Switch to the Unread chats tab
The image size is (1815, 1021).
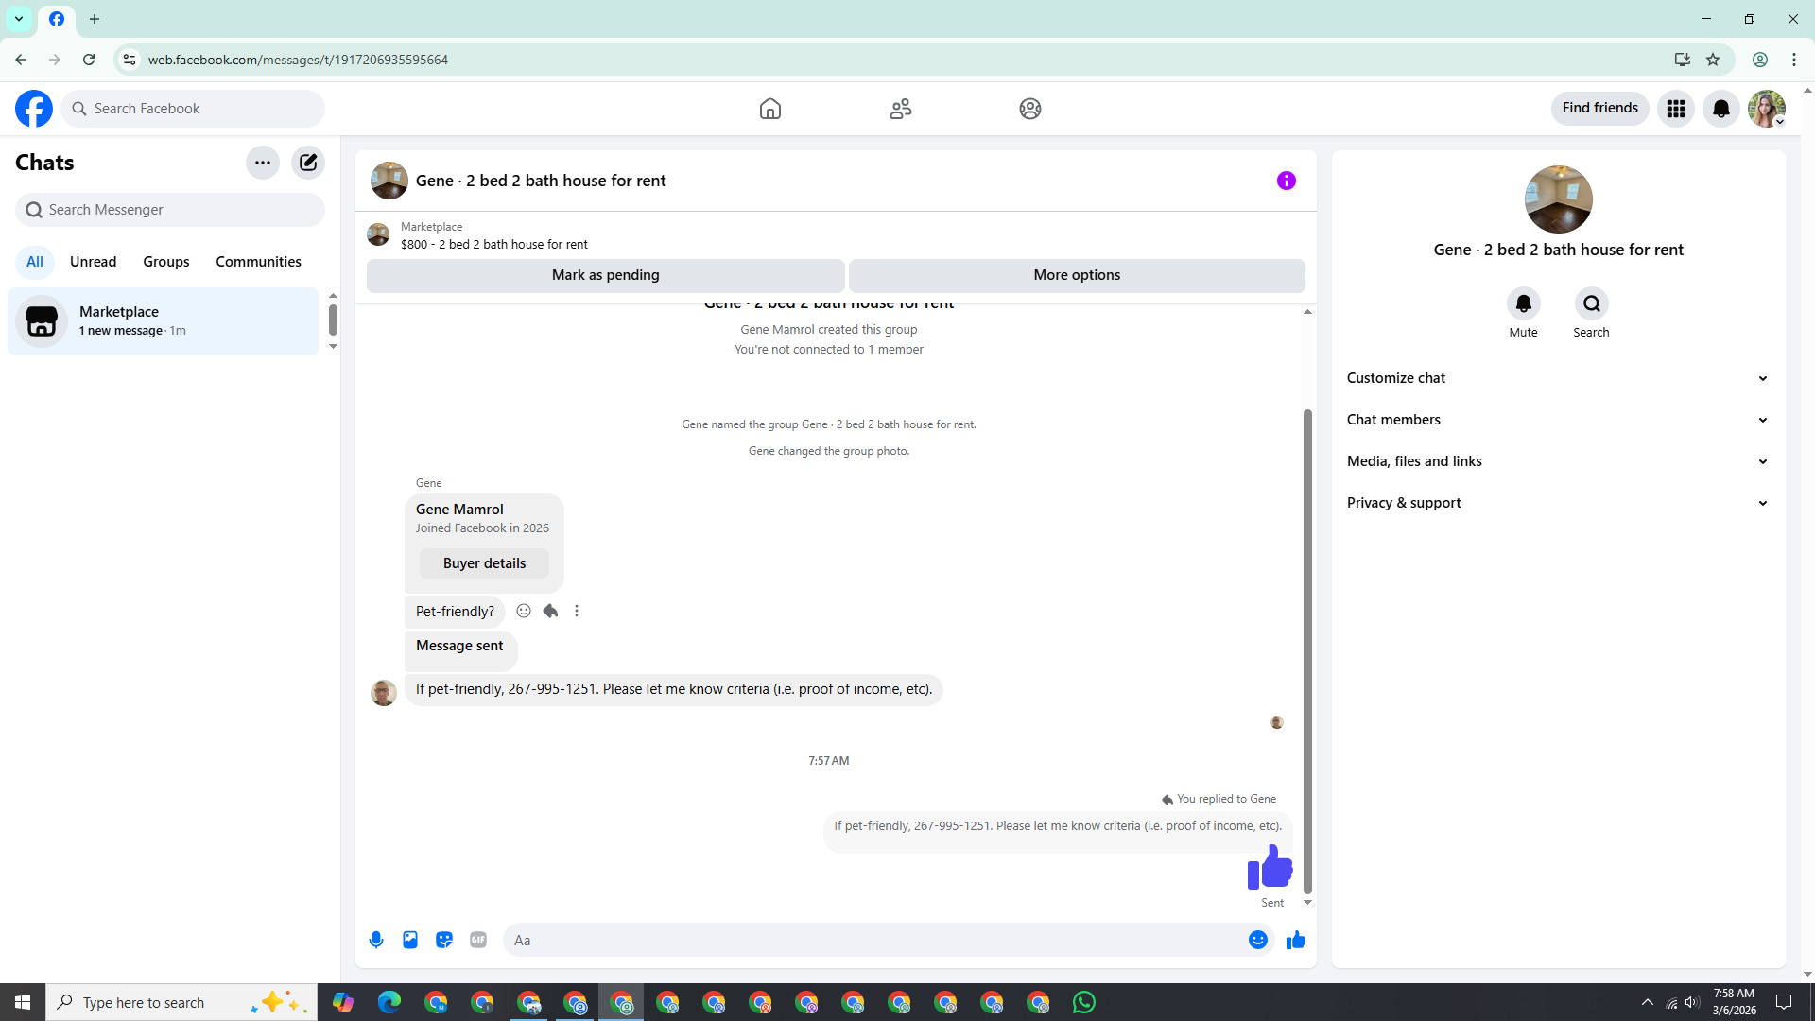(x=93, y=262)
